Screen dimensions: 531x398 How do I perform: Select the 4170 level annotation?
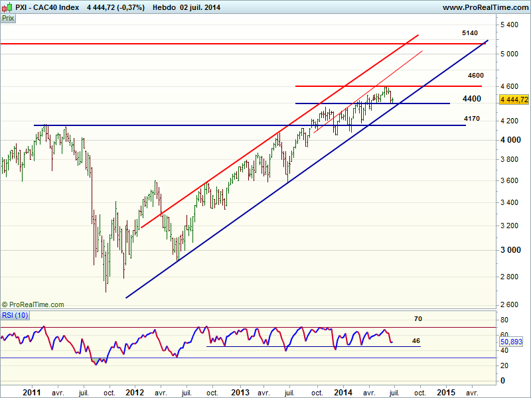click(x=471, y=118)
